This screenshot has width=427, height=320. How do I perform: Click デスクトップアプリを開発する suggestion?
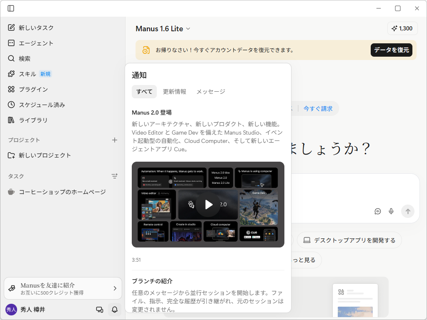coord(349,240)
